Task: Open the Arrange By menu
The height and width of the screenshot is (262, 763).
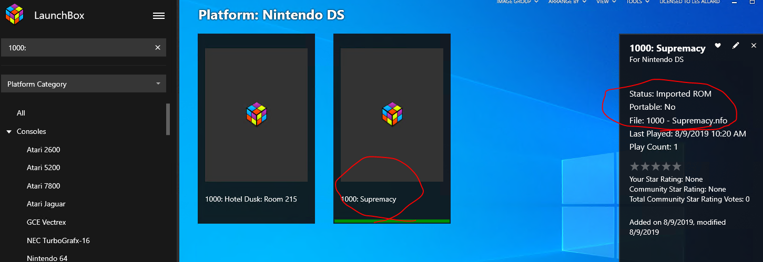Action: click(567, 2)
